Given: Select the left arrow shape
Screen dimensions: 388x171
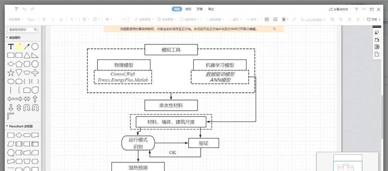Looking at the screenshot, I should point(11,99).
